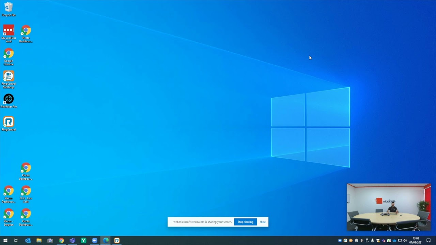436x245 pixels.
Task: Open Task View from the taskbar
Action: pyautogui.click(x=16, y=241)
